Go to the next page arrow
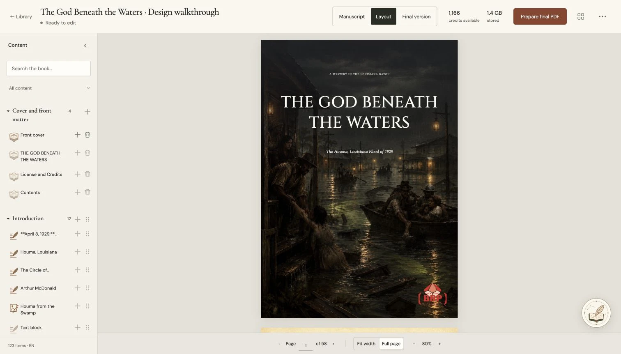This screenshot has height=354, width=621. (x=333, y=344)
